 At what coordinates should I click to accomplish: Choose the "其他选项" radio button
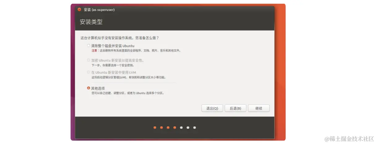pos(89,88)
